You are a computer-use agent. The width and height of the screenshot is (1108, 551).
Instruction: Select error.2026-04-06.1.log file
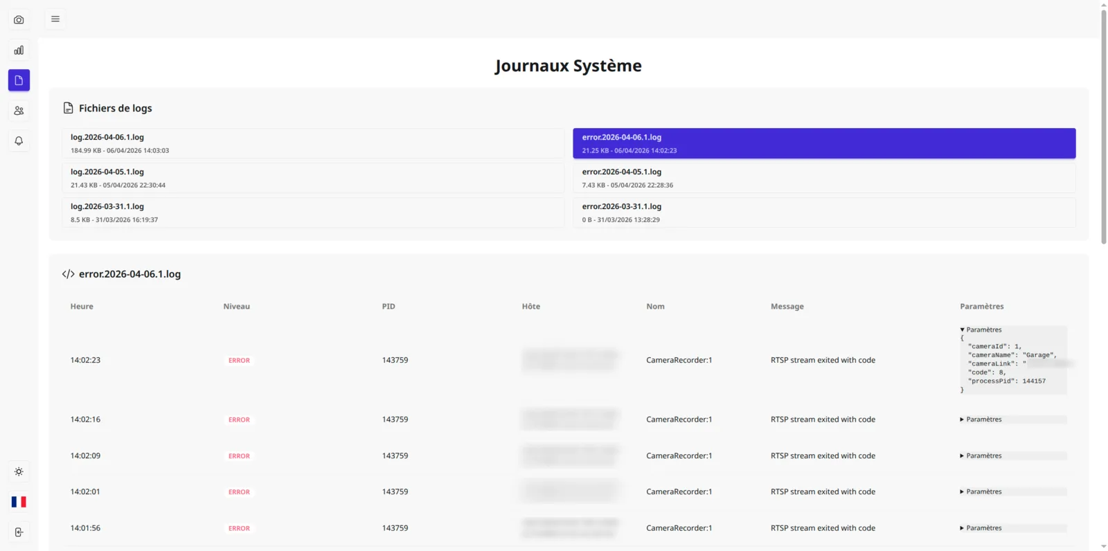point(824,143)
